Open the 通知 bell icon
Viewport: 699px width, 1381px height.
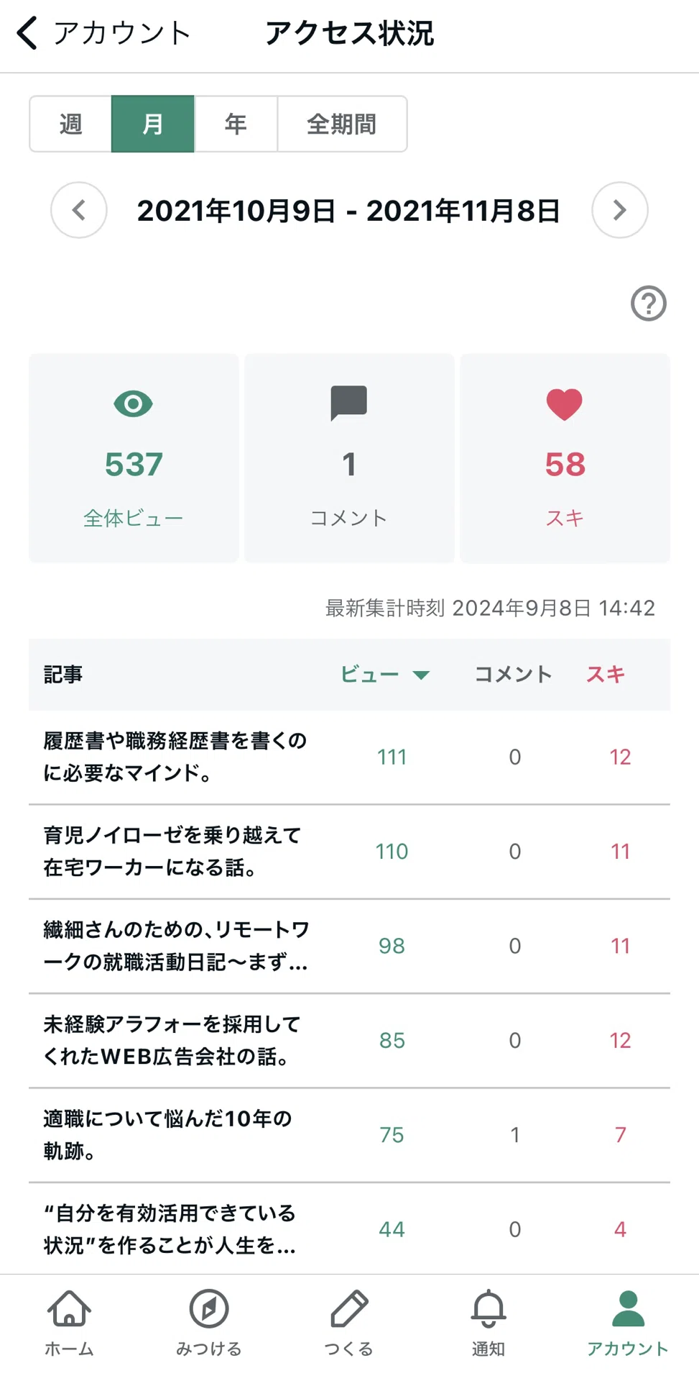pos(489,1308)
